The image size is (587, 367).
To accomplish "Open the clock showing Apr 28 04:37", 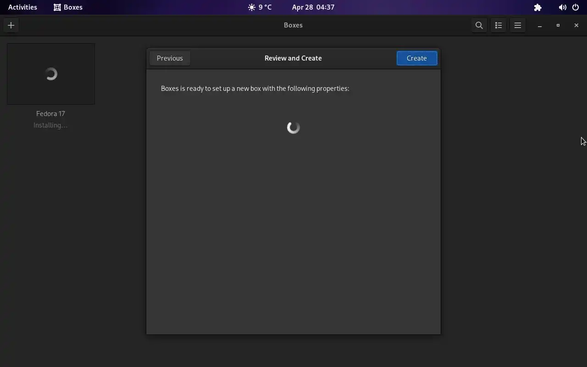I will pyautogui.click(x=313, y=7).
